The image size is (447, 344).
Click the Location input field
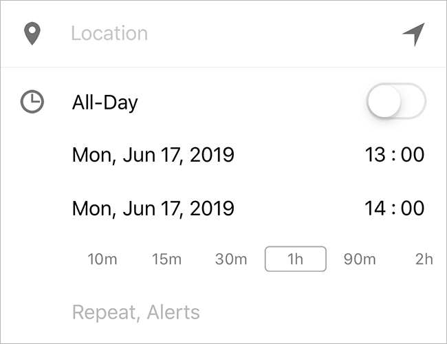click(x=206, y=34)
